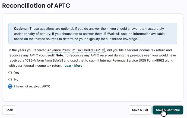Open the "Learn More" link

(x=73, y=66)
